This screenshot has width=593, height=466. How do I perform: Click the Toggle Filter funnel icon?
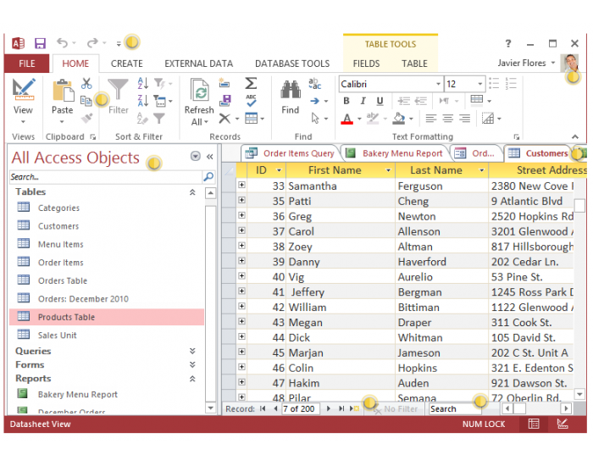[x=159, y=119]
